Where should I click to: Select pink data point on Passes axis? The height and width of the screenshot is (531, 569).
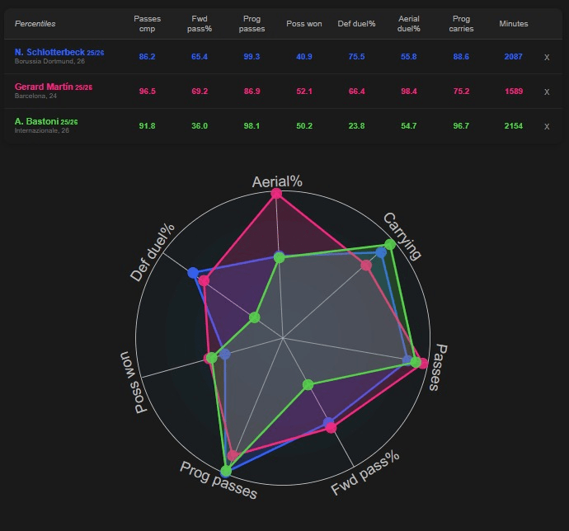click(423, 363)
